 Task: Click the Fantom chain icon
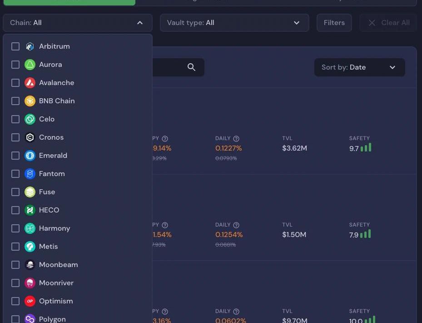pos(30,174)
